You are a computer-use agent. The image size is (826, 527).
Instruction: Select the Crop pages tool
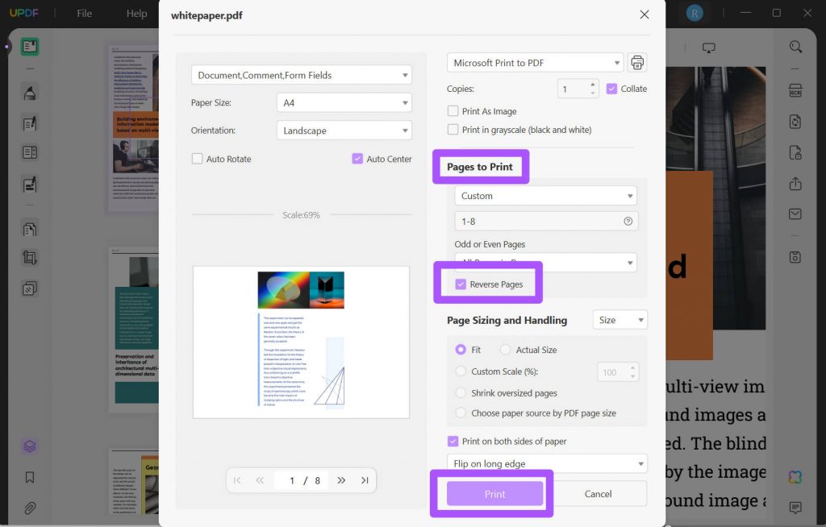(28, 258)
